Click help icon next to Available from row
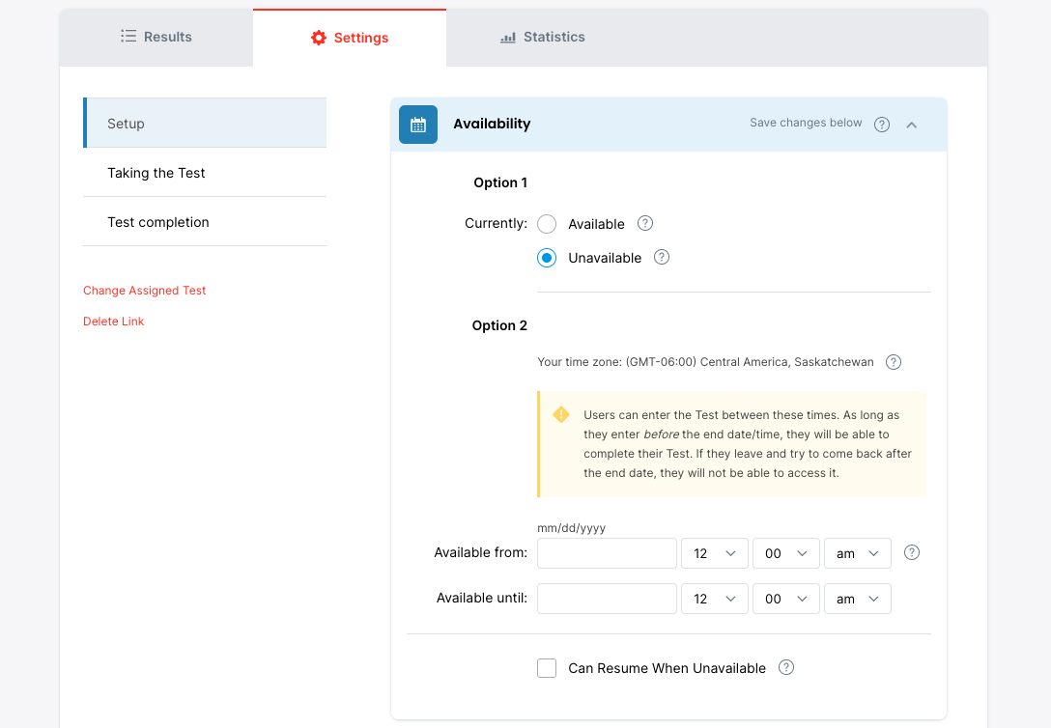This screenshot has width=1051, height=728. [x=911, y=552]
